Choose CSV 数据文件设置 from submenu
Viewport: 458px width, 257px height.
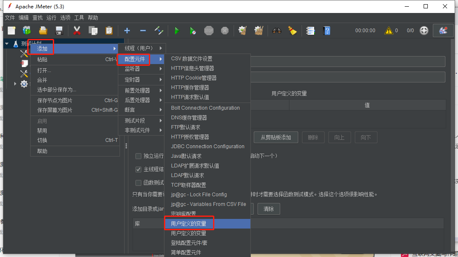coord(207,59)
